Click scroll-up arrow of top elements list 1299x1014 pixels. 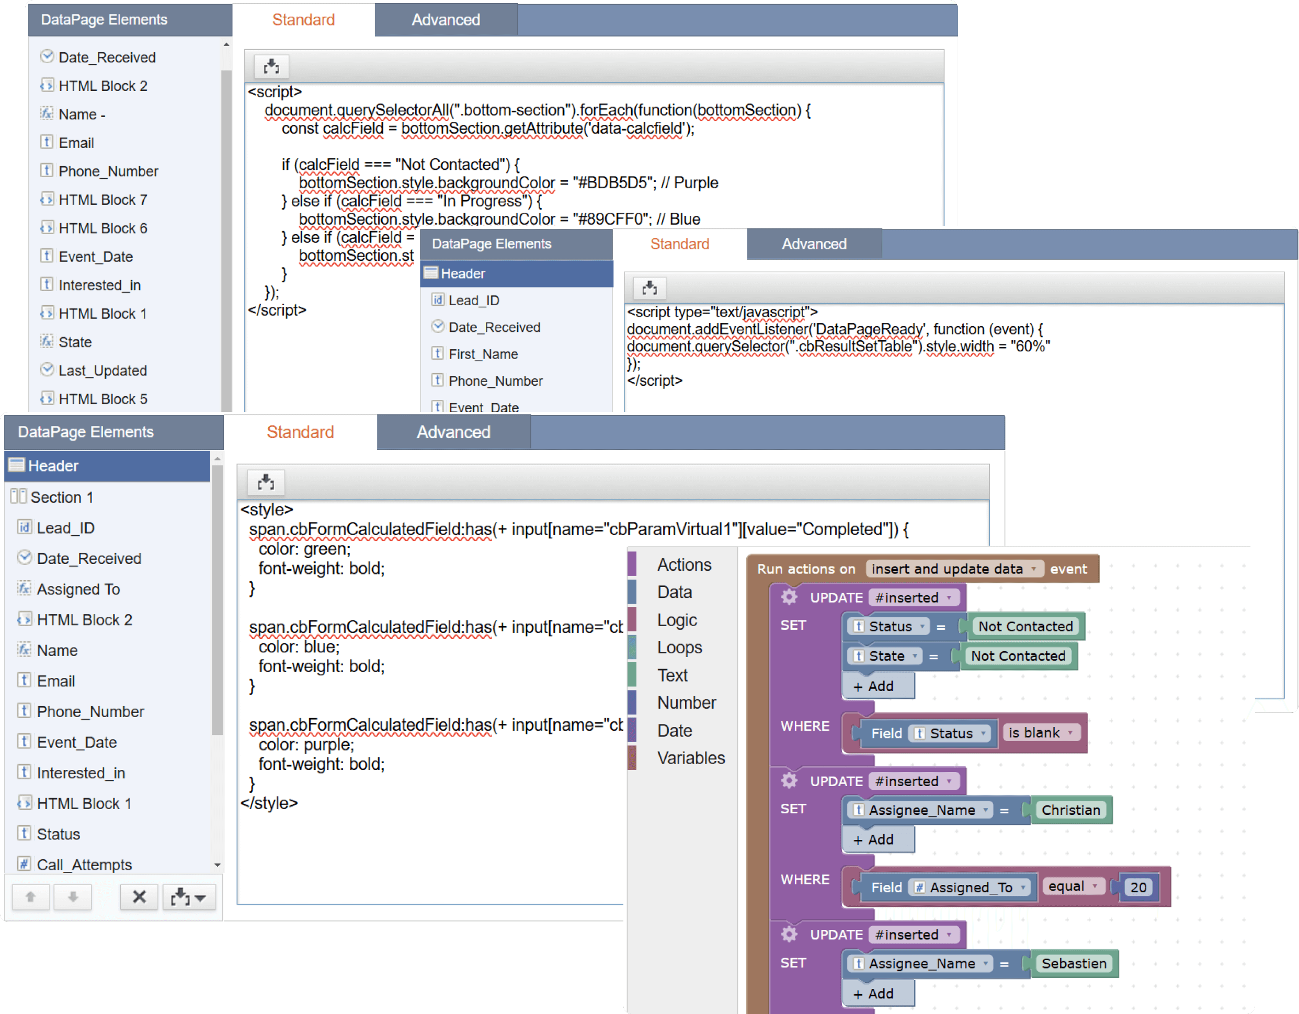(226, 44)
